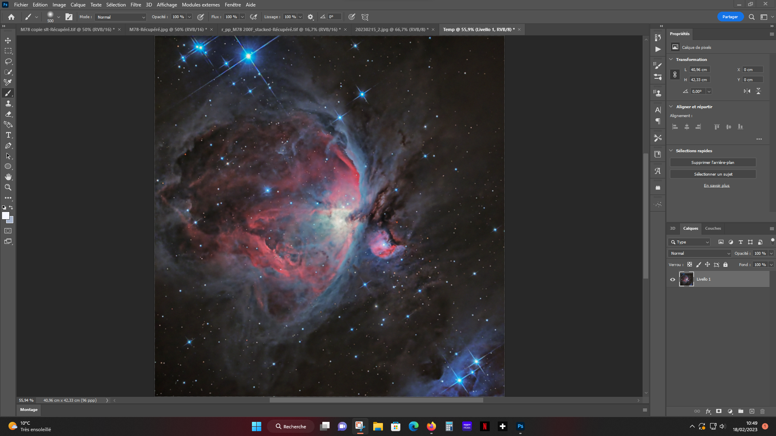Open the Edit Toolbar ellipsis

click(x=8, y=198)
